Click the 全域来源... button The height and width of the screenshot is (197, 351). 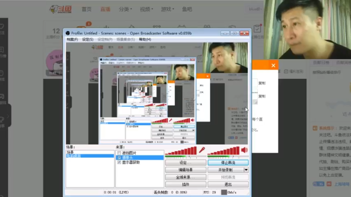pyautogui.click(x=186, y=177)
